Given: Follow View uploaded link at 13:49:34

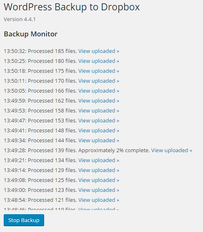Looking at the screenshot, I should (x=99, y=141).
